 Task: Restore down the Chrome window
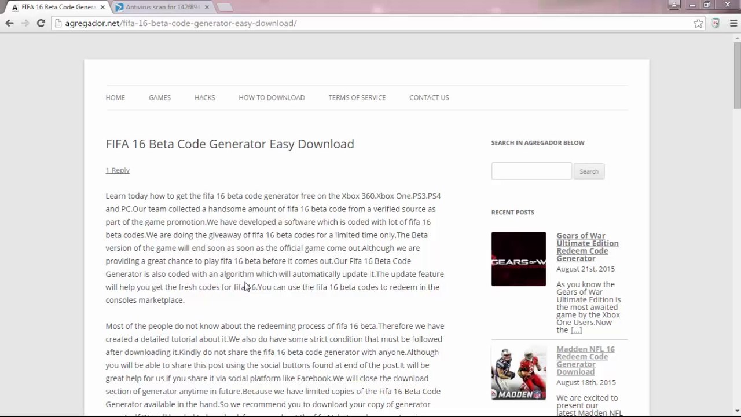706,5
